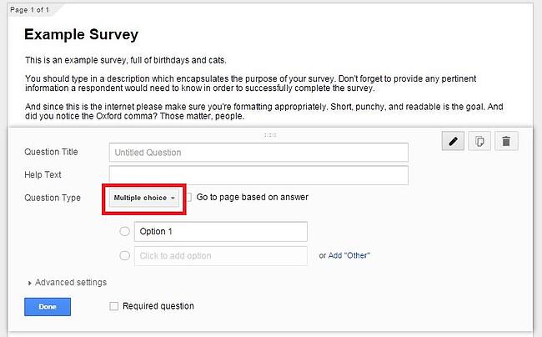
Task: Select the Option 1 radio button
Action: 125,231
